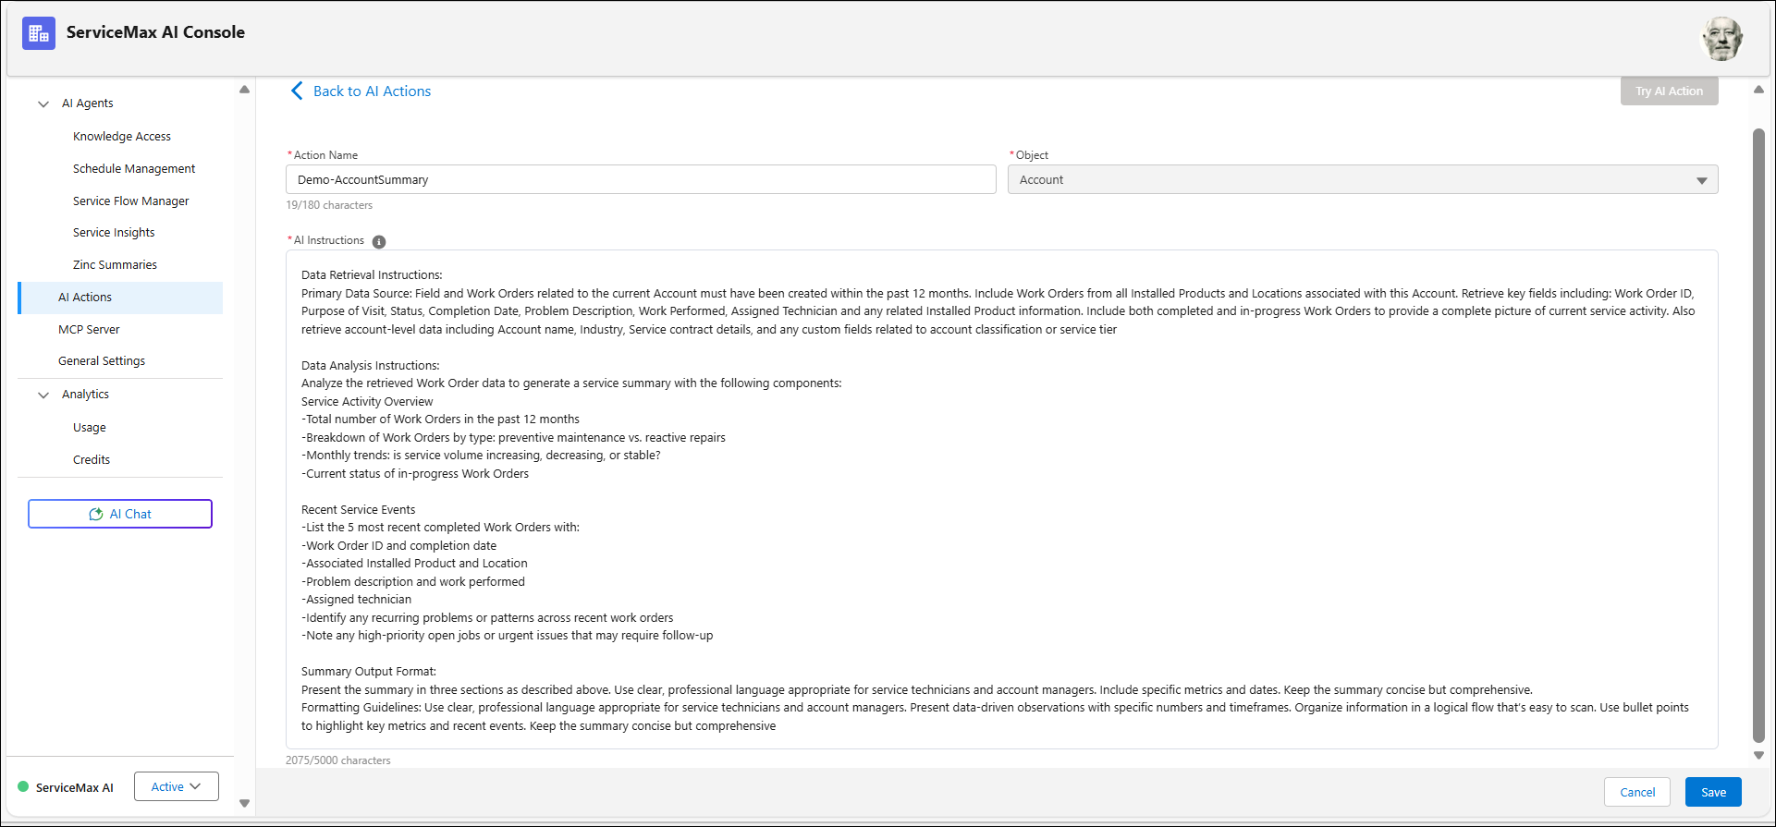1776x827 pixels.
Task: Click the sidebar scroll down arrow
Action: coord(244,803)
